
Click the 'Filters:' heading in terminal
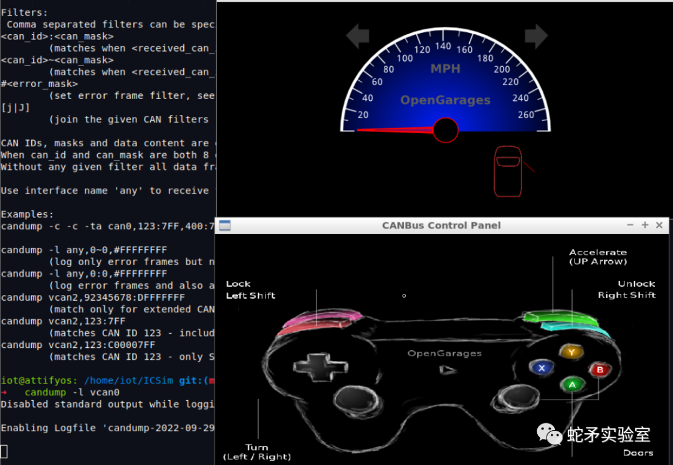point(24,12)
